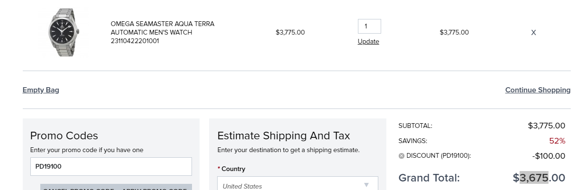Select the 52% savings value
The image size is (585, 190).
(557, 141)
